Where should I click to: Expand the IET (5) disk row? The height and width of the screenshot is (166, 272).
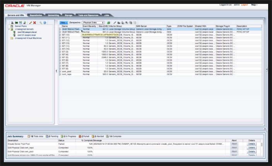coord(60,57)
